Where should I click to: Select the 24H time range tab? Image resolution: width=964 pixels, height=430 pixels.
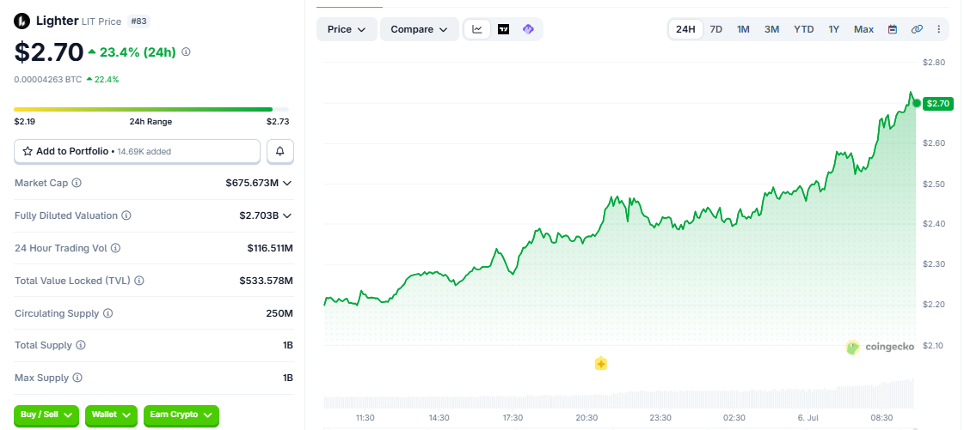[685, 29]
